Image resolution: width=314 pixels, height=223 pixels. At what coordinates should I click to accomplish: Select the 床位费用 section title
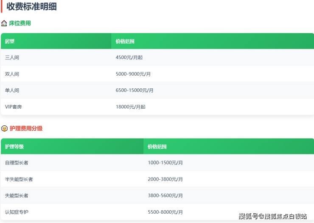(20, 23)
